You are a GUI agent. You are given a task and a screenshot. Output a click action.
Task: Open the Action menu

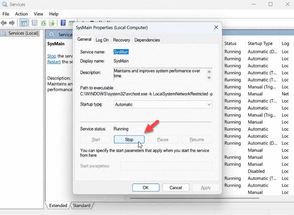21,14
